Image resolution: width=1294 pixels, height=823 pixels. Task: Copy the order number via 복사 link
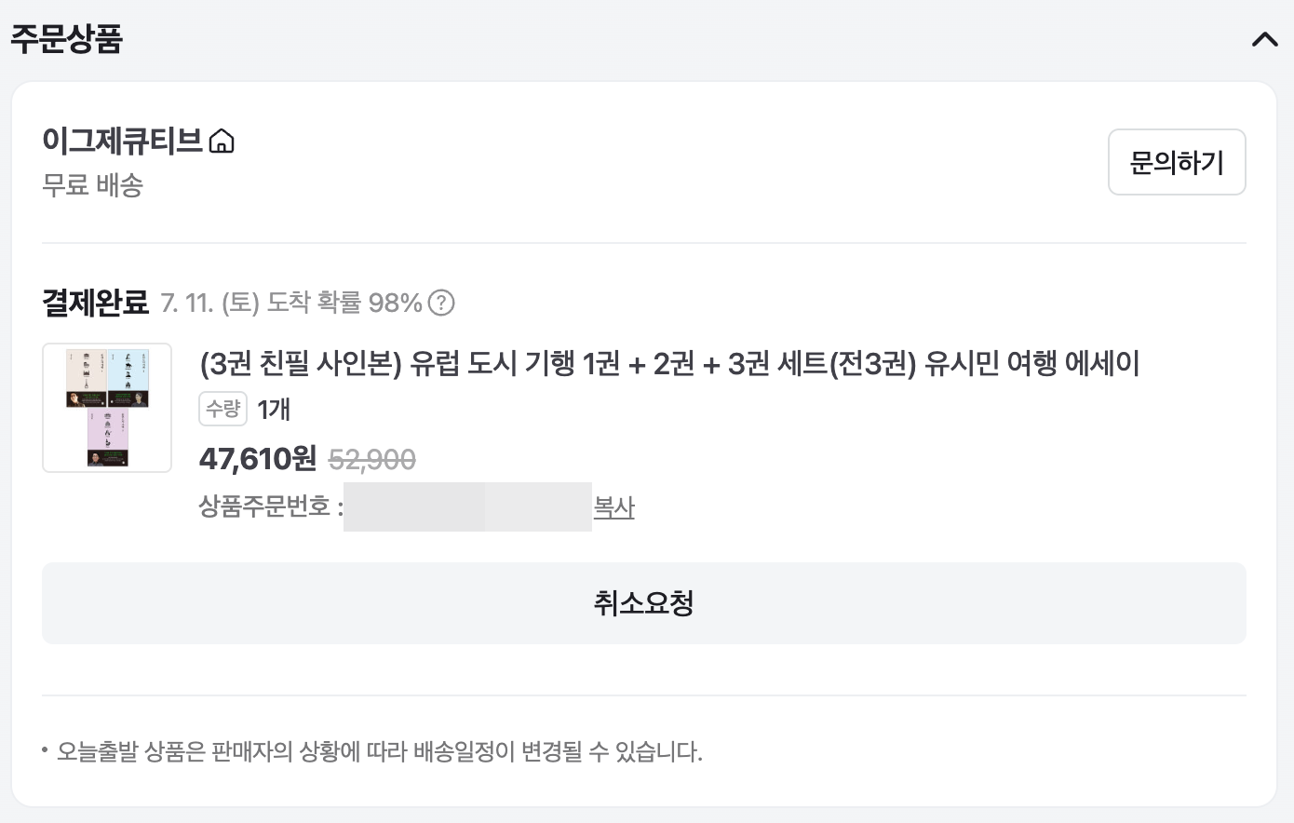[614, 507]
